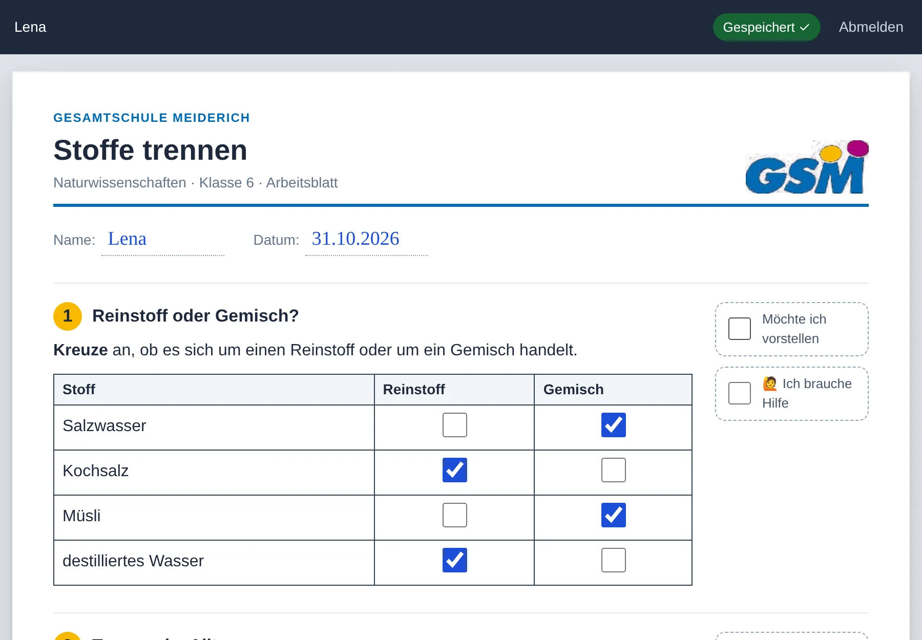Check Gemisch for Kochsalz

[614, 470]
